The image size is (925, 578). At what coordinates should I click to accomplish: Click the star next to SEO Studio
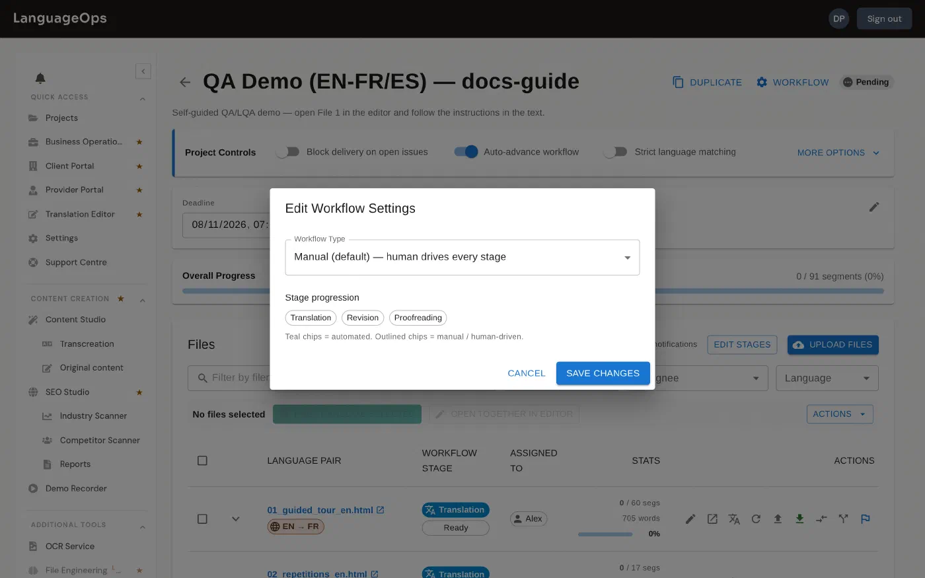[139, 392]
